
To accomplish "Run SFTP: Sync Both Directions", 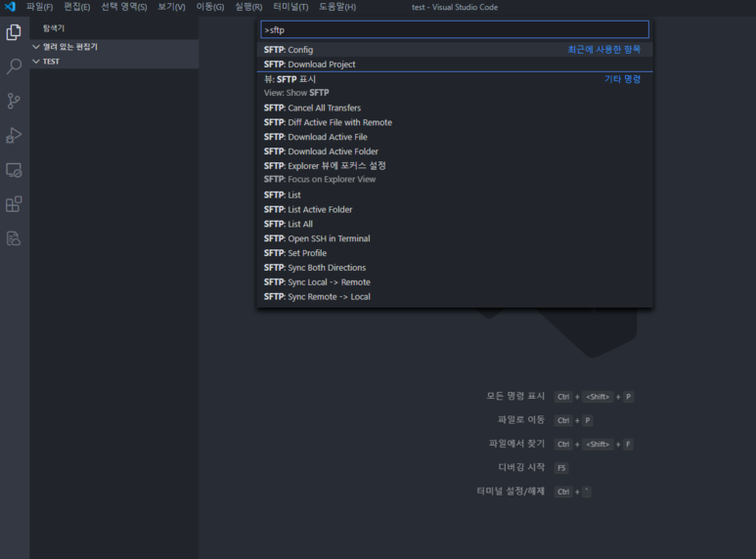I will click(455, 268).
